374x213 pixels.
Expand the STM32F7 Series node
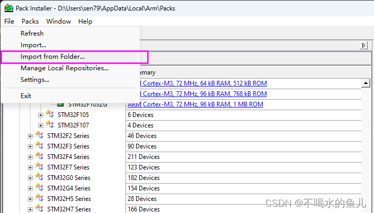point(30,167)
